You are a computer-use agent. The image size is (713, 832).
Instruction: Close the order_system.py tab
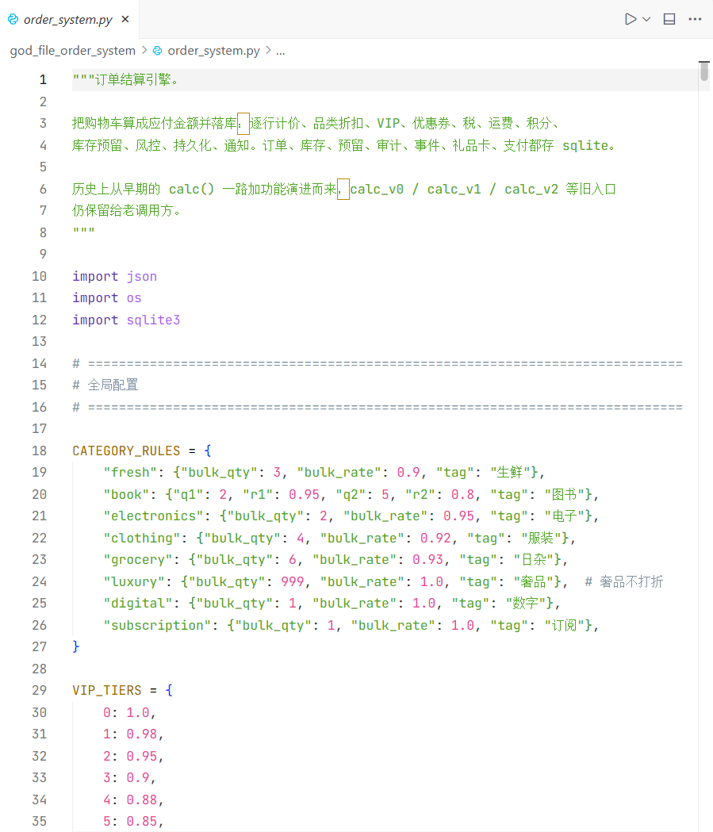click(125, 20)
